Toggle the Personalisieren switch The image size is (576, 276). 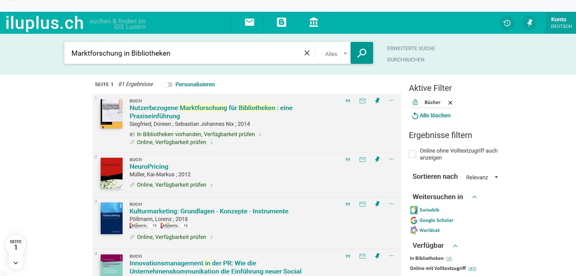pyautogui.click(x=168, y=85)
